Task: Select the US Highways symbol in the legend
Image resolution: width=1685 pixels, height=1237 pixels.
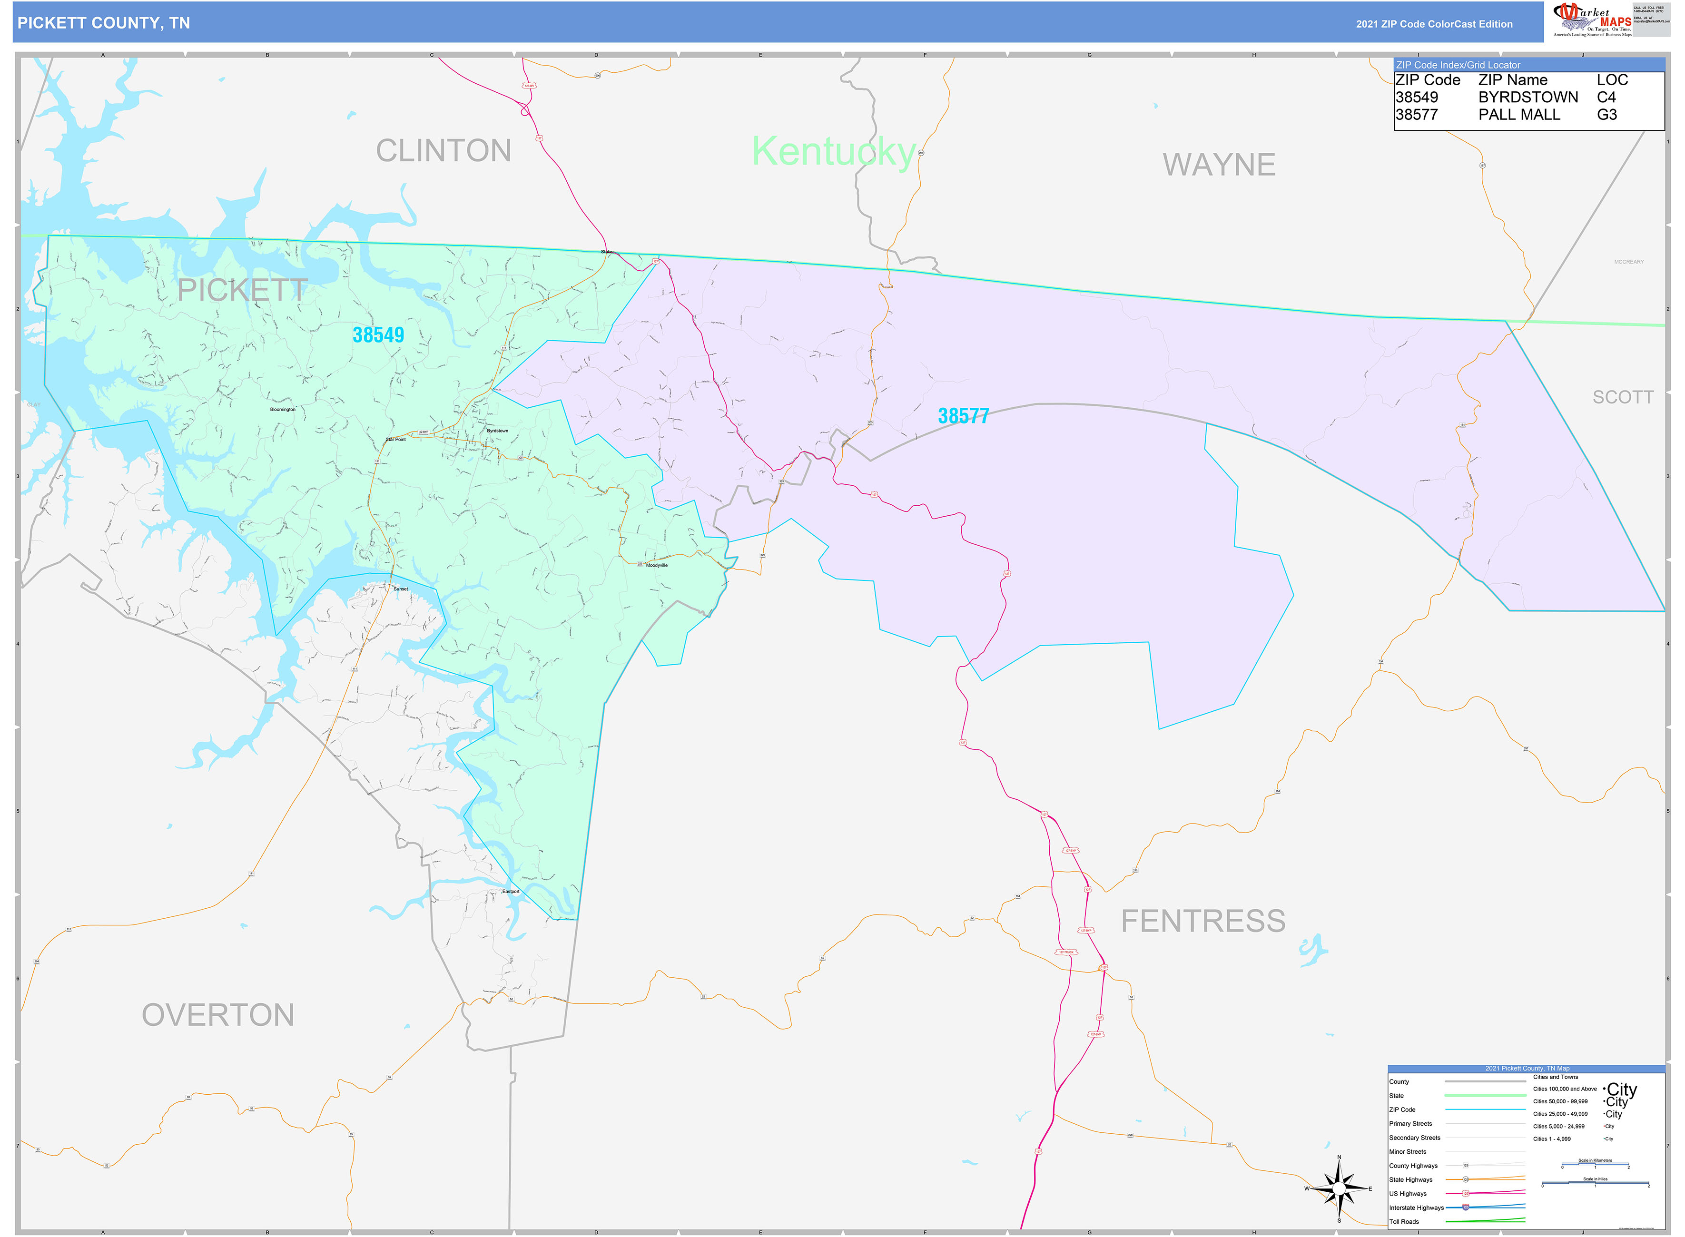Action: click(1466, 1193)
